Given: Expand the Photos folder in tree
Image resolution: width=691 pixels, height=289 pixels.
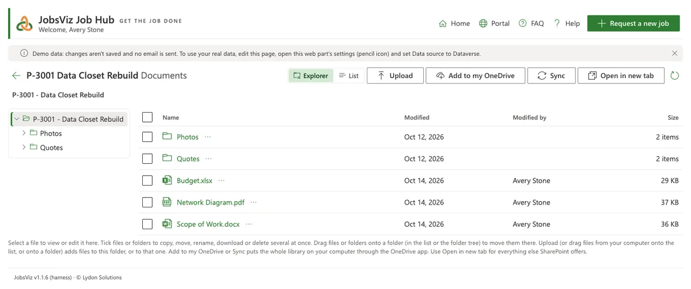Looking at the screenshot, I should click(24, 133).
